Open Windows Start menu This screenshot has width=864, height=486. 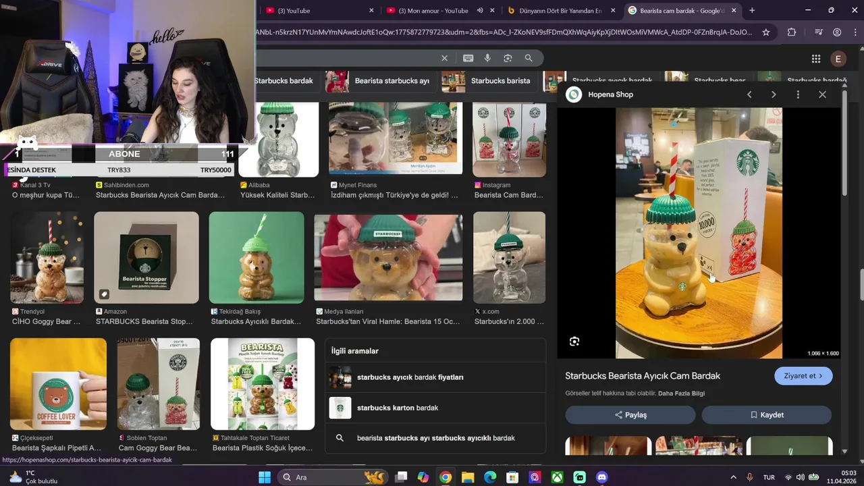point(265,477)
